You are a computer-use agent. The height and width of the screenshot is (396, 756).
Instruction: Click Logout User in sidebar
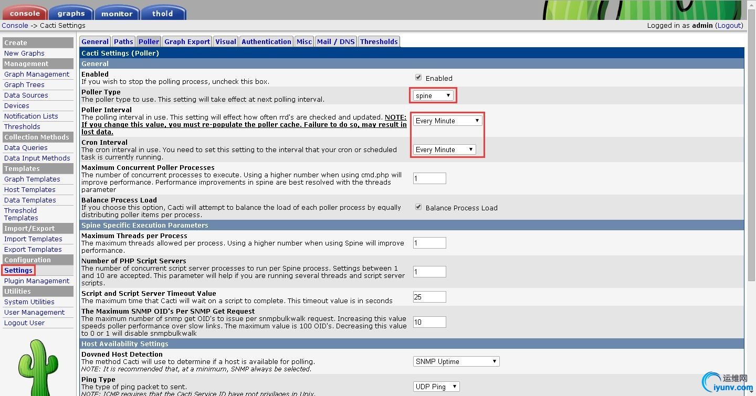24,323
